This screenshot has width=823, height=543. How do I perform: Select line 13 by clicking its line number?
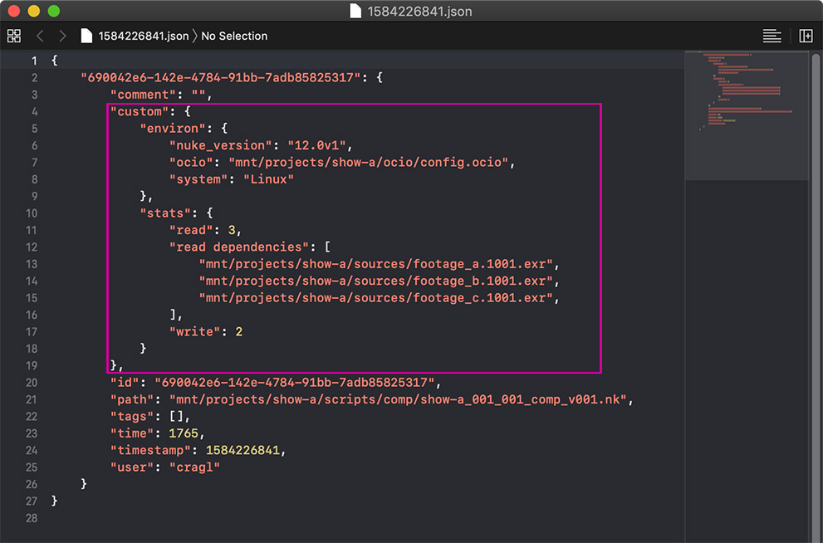tap(32, 263)
